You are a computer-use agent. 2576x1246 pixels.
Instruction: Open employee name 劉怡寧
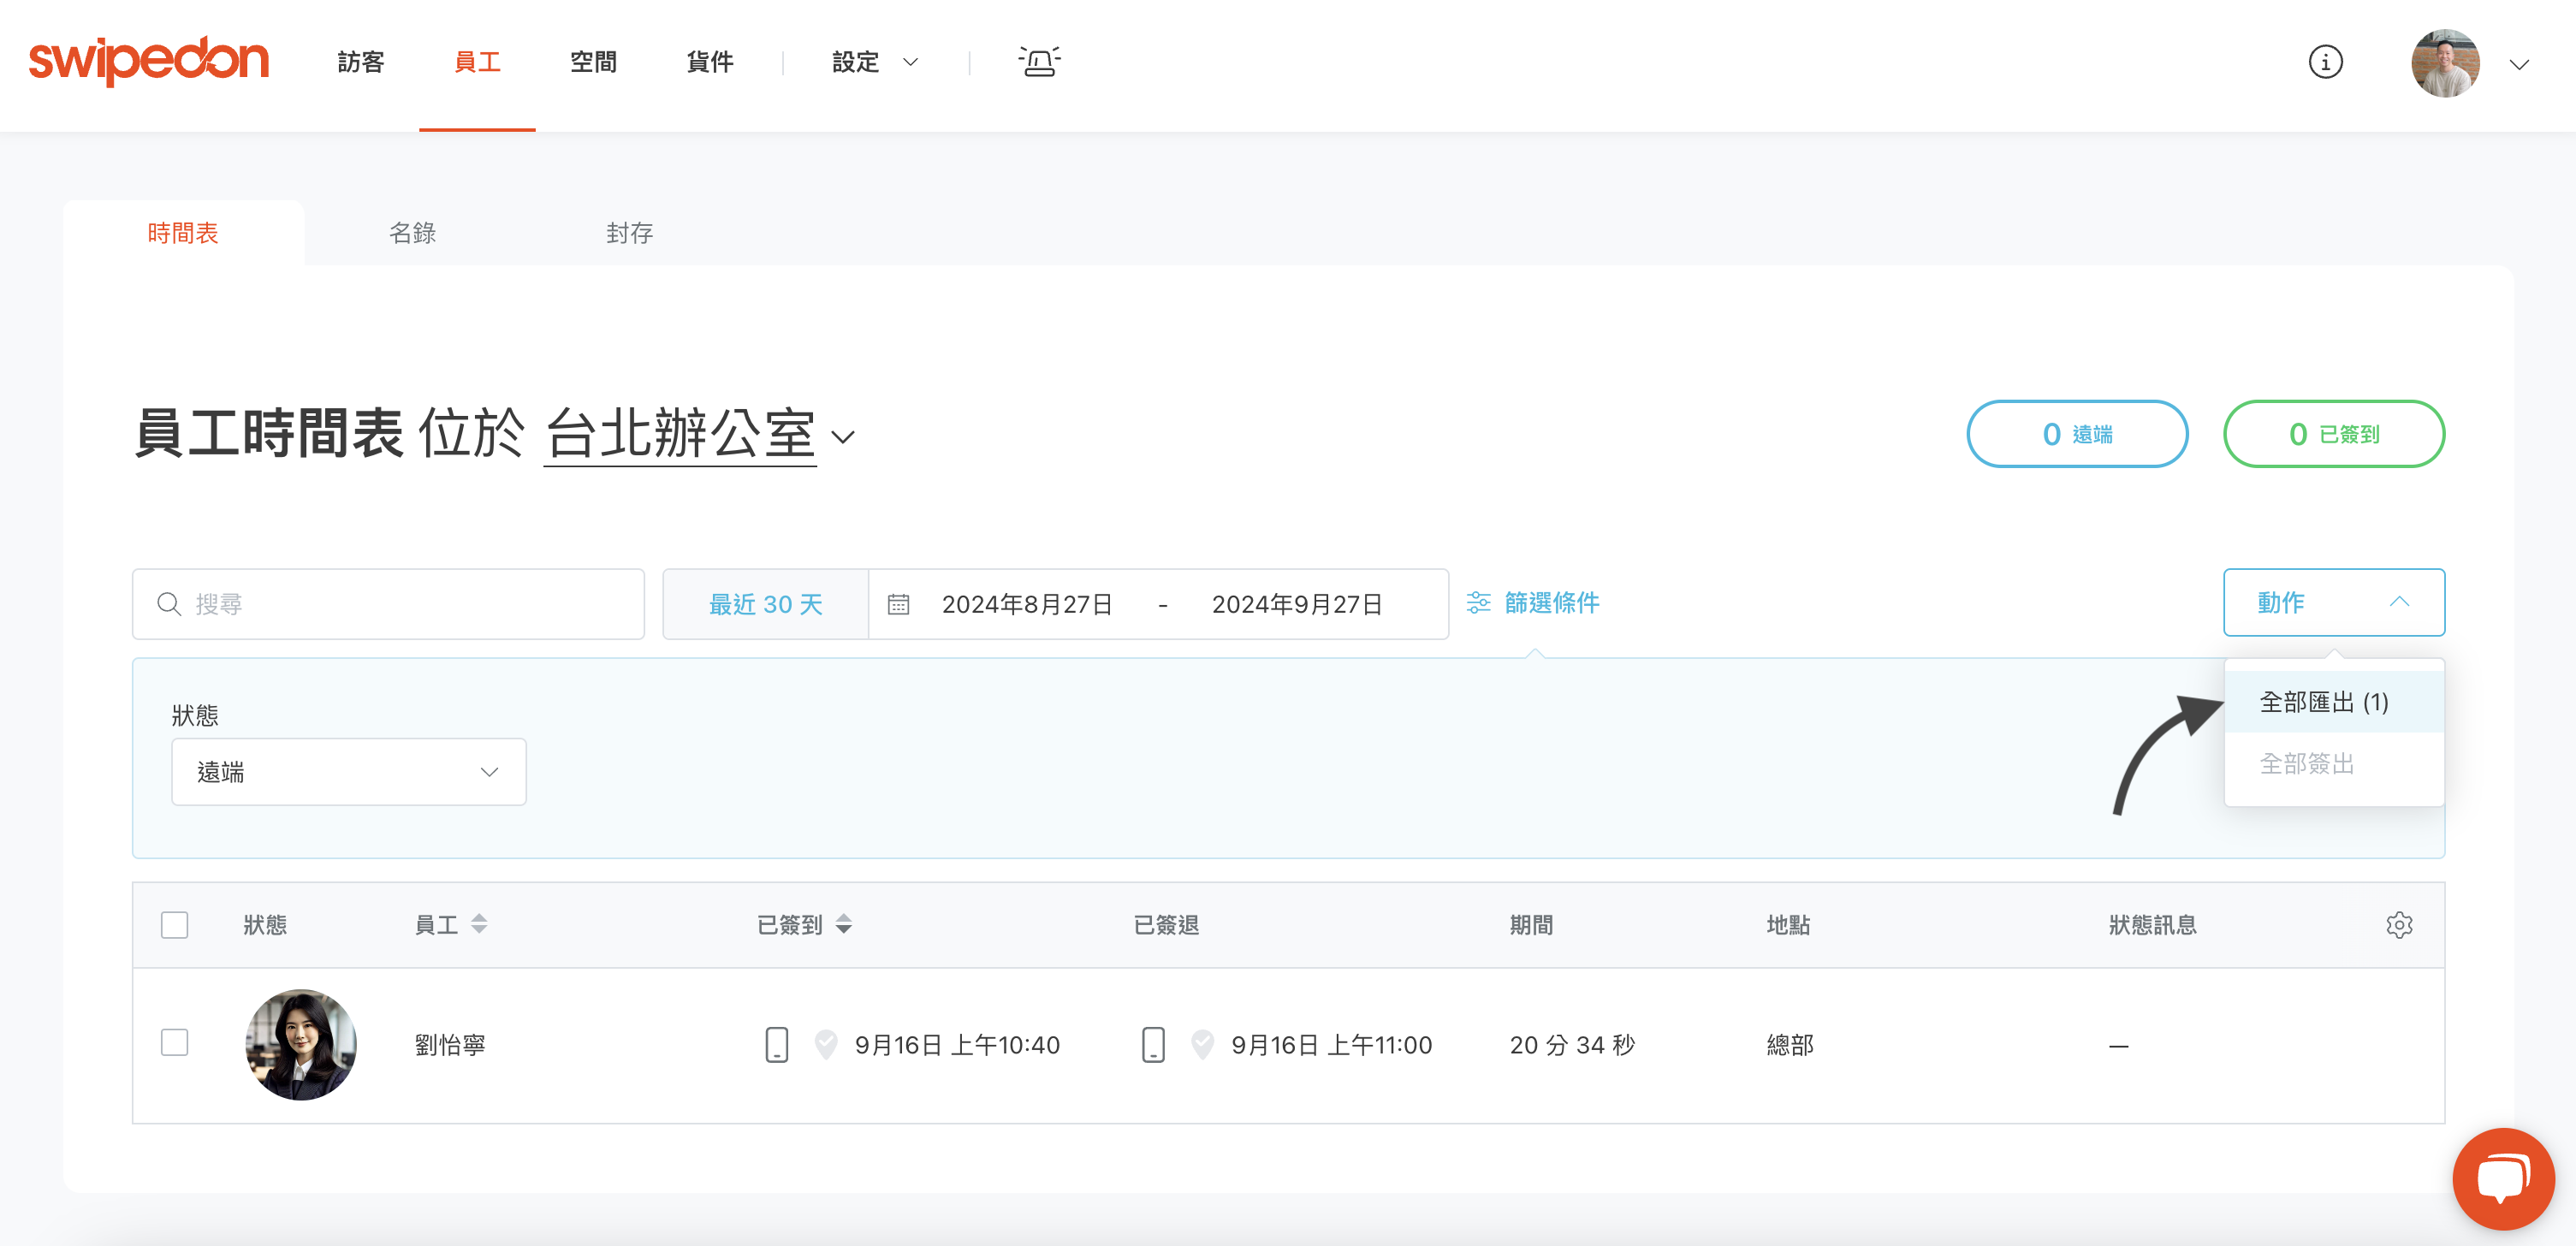tap(450, 1045)
